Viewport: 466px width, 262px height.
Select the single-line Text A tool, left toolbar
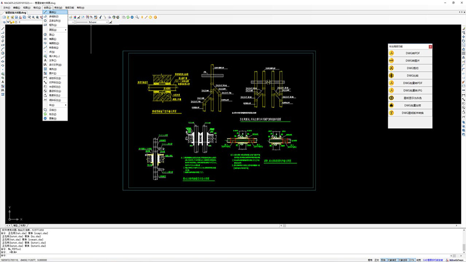[3, 82]
